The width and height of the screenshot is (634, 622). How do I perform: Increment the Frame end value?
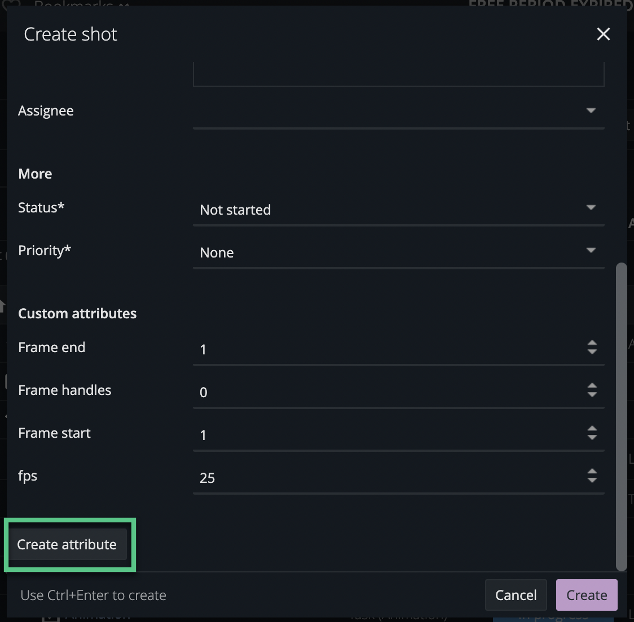(x=592, y=344)
